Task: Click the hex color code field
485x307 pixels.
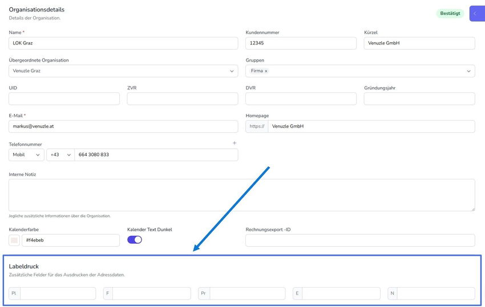Action: [x=70, y=240]
